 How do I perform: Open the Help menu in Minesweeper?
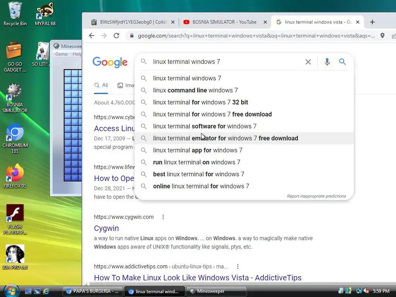coord(77,54)
